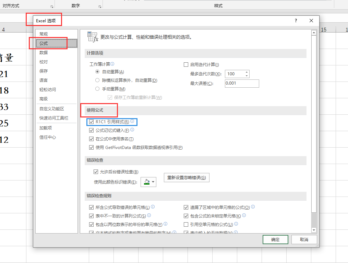Screen dimensions: 348x263
Task: Click info icon beside 表中不一致的计算列公式
Action: coord(149,215)
